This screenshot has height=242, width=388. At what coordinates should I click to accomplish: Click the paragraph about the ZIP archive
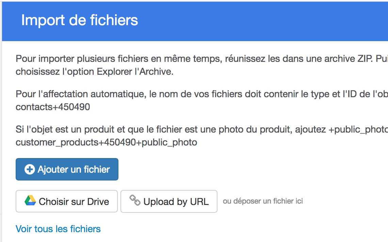tap(202, 65)
